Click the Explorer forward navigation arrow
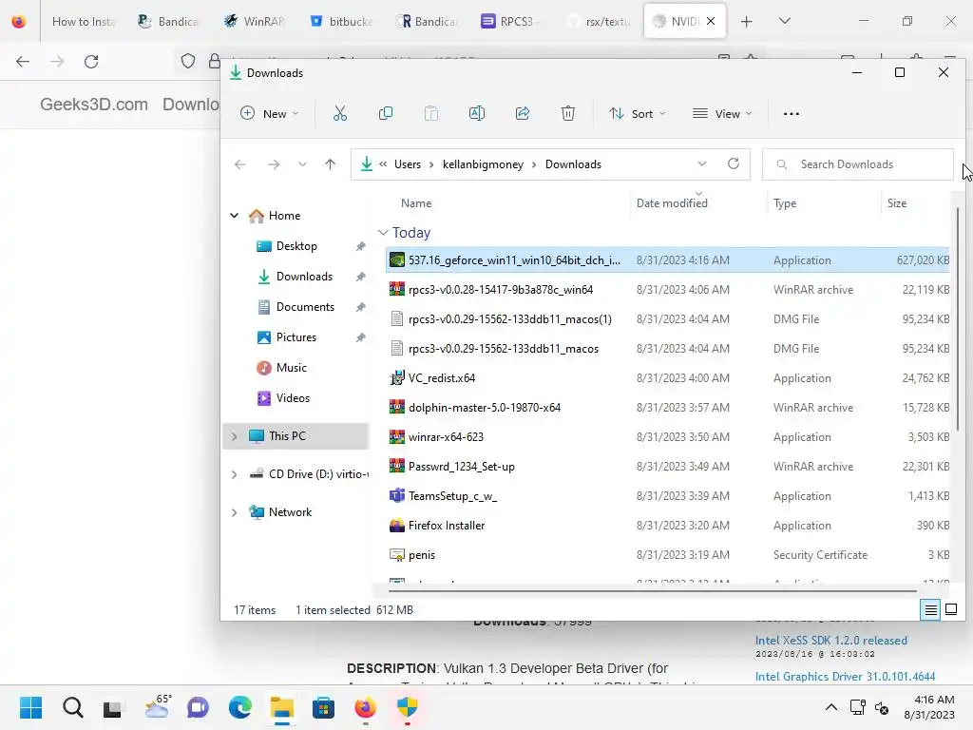 (274, 164)
